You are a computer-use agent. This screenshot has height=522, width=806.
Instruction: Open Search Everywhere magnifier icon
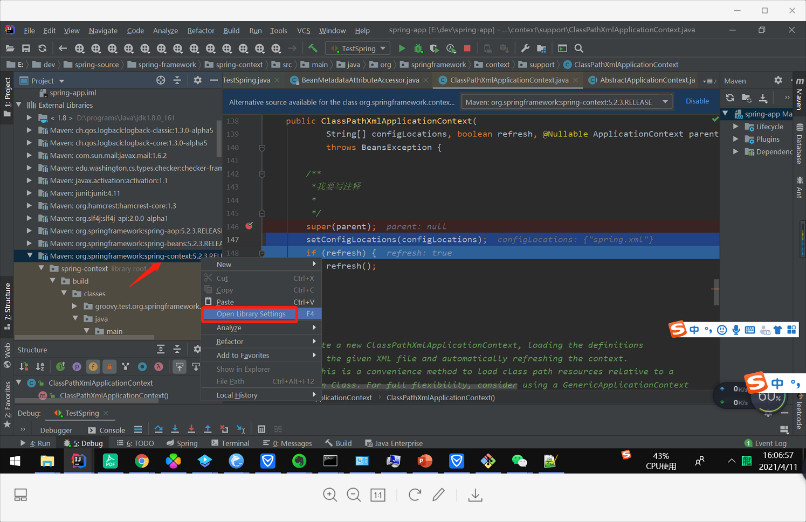pyautogui.click(x=579, y=48)
